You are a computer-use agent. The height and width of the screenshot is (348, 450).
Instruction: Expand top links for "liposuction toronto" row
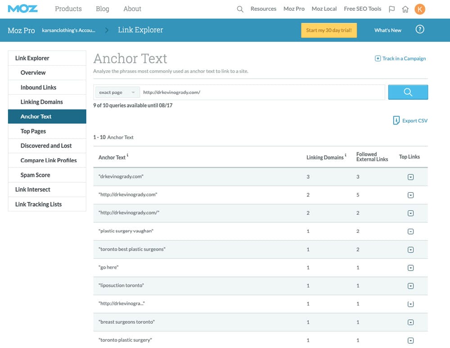[410, 286]
